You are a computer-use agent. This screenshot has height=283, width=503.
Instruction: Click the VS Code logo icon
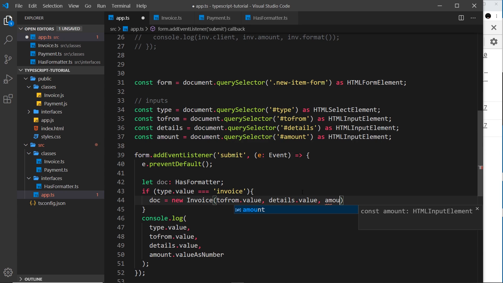pyautogui.click(x=6, y=6)
